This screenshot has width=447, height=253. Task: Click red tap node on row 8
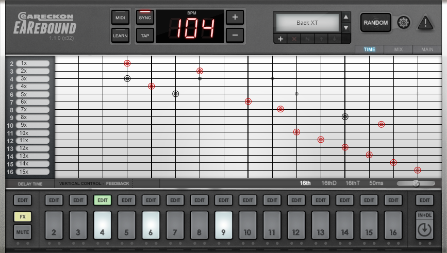coord(280,109)
